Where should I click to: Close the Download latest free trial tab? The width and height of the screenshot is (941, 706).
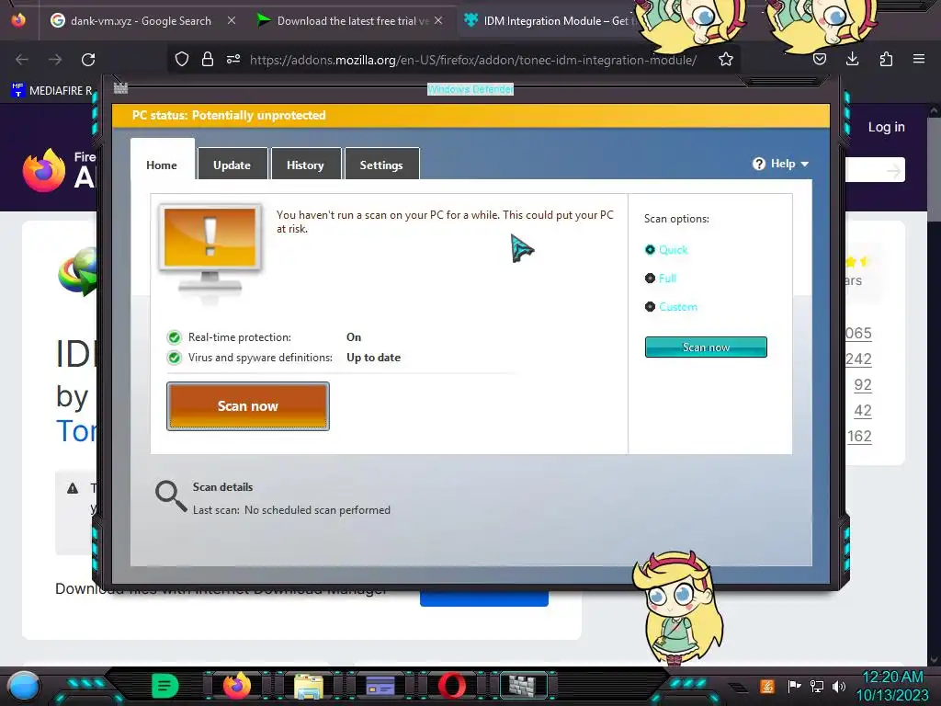[438, 20]
